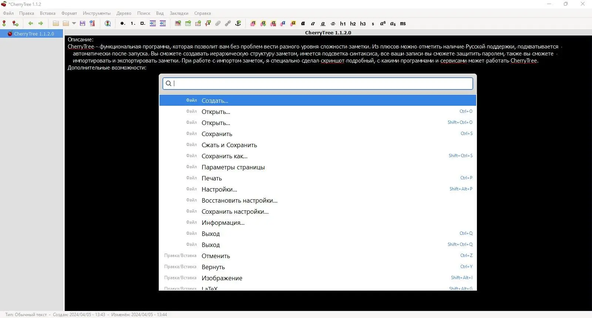Set numbered list formatting

click(x=132, y=23)
